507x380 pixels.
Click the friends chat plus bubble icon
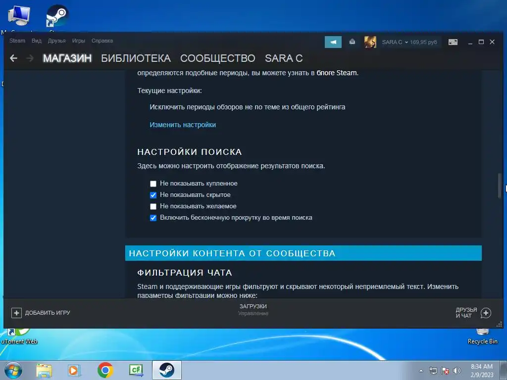click(x=486, y=313)
